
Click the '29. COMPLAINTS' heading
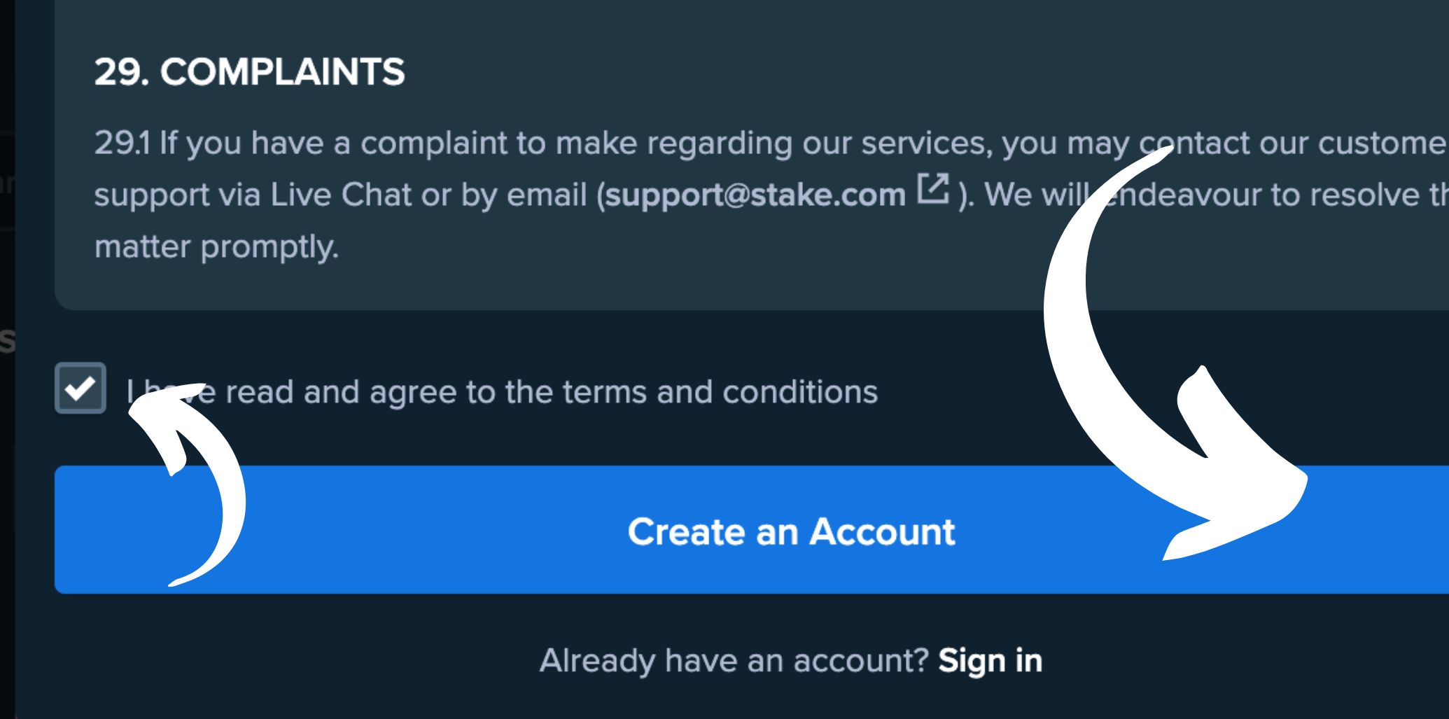[250, 71]
